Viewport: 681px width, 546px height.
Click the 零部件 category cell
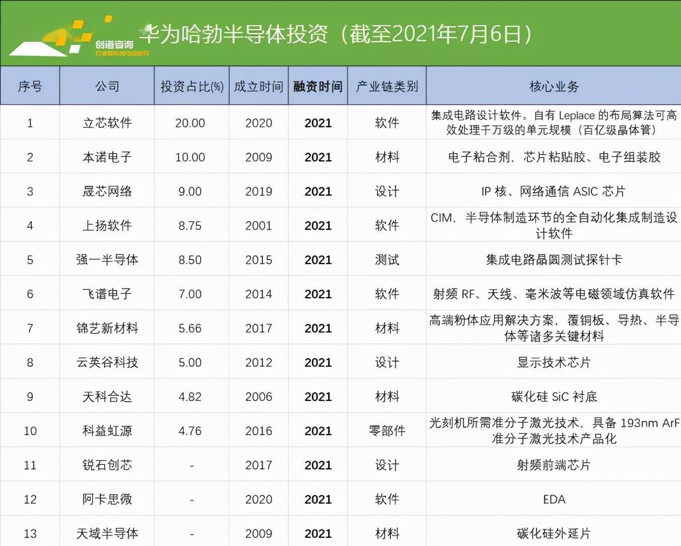(387, 431)
